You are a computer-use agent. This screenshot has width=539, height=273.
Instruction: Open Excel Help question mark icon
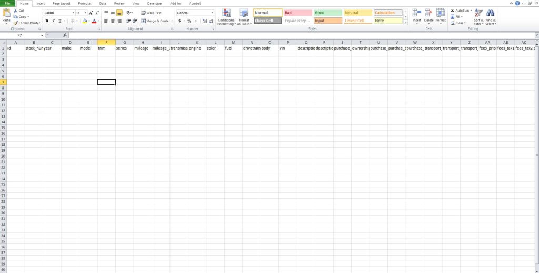[517, 3]
